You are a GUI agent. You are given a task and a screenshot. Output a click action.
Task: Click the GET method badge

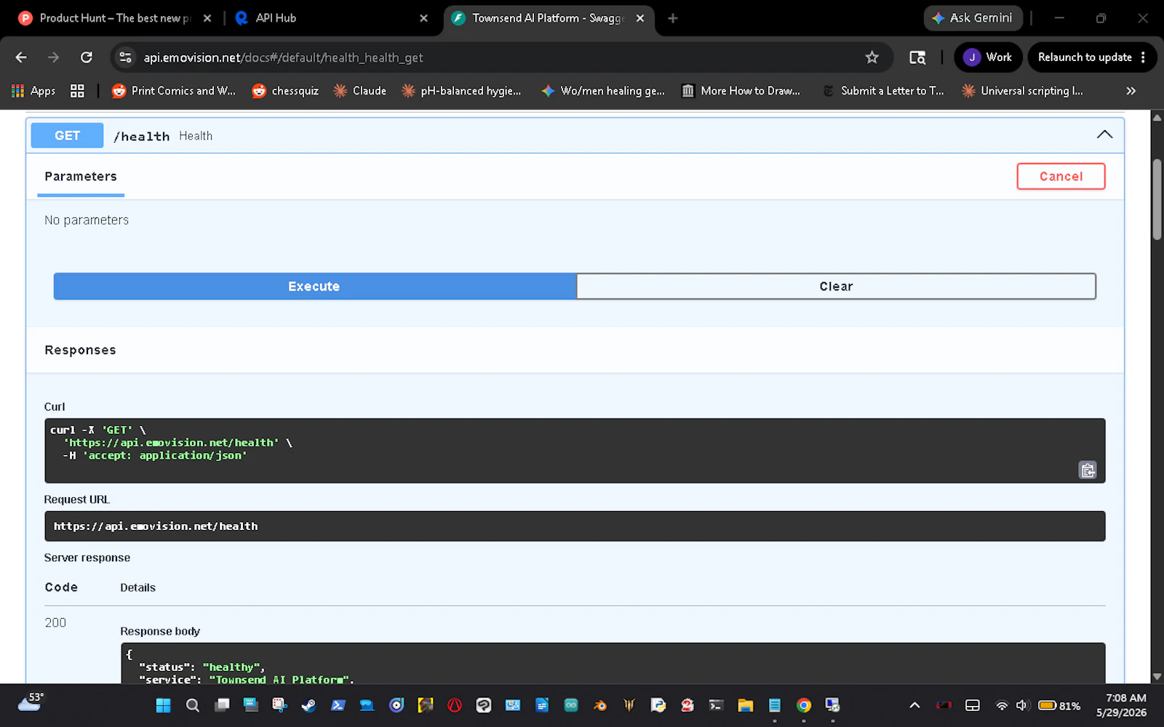pyautogui.click(x=67, y=136)
